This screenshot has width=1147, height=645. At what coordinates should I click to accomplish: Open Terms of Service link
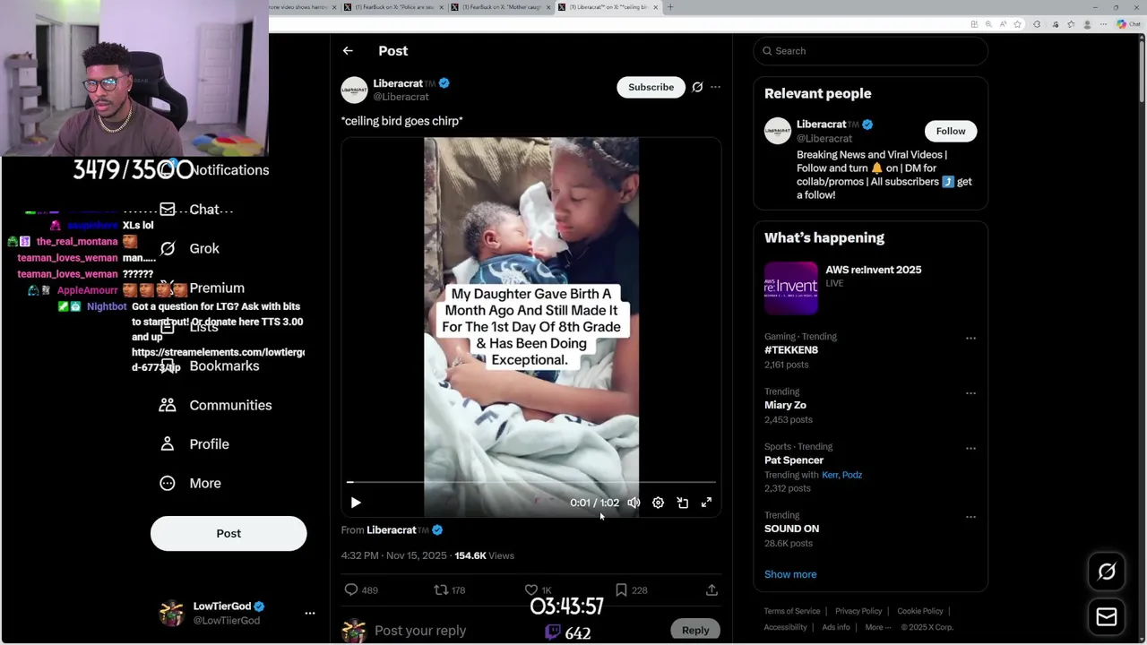tap(792, 611)
